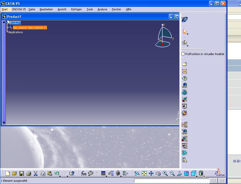Click the New document icon
This screenshot has height=184, width=241.
click(x=8, y=173)
